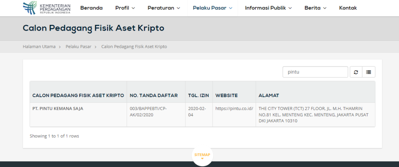The height and width of the screenshot is (167, 399).
Task: Click Halaman Utama breadcrumb link
Action: point(39,47)
